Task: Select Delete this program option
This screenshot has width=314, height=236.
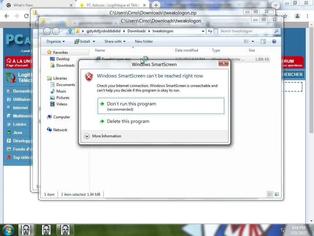Action: point(128,121)
